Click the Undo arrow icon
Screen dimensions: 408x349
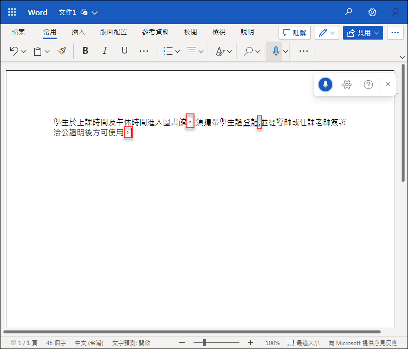coord(14,51)
